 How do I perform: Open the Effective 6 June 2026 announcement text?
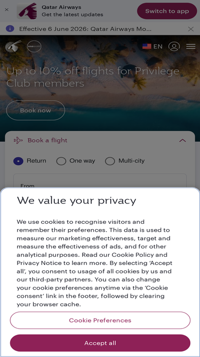[85, 29]
